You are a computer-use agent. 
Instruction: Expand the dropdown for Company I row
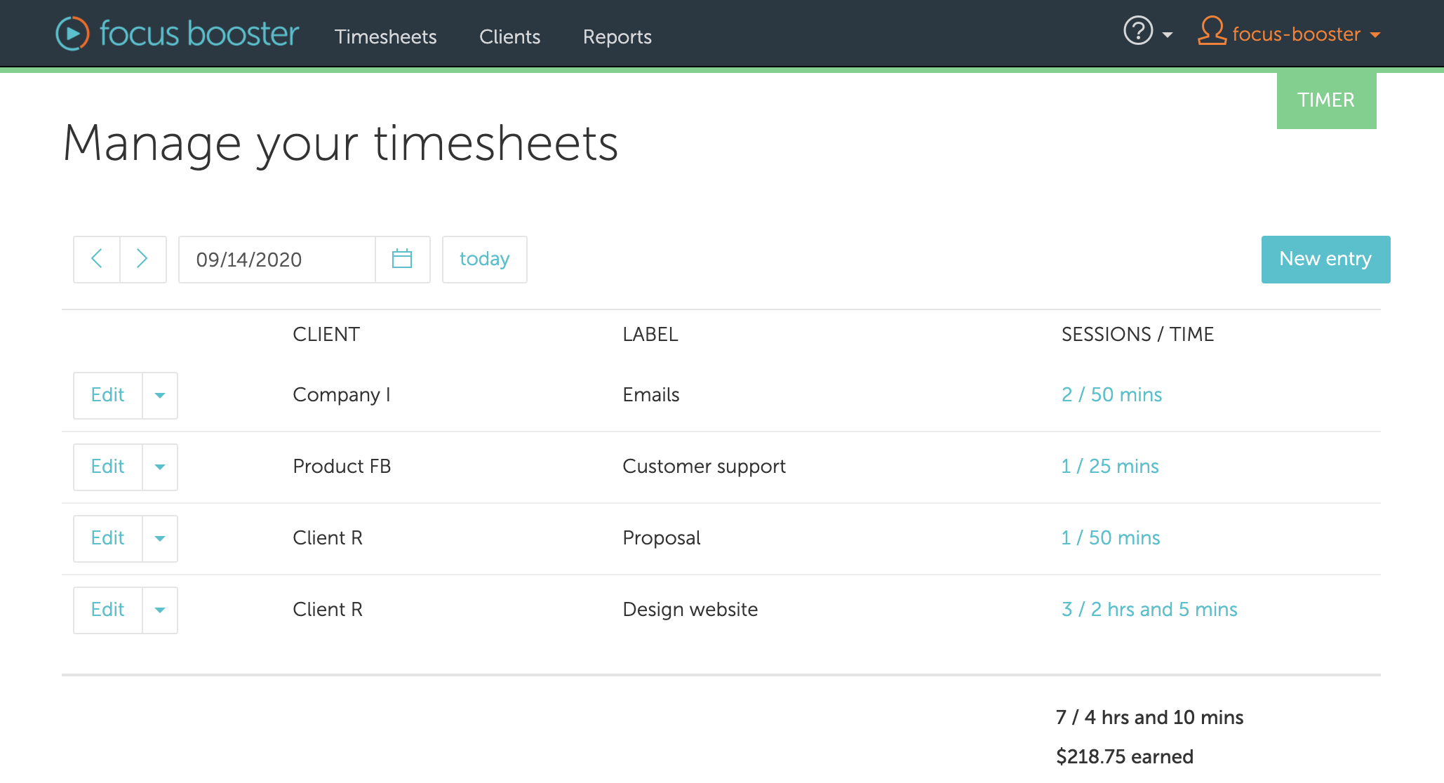[159, 395]
